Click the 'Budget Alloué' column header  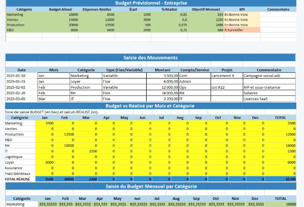click(x=60, y=9)
